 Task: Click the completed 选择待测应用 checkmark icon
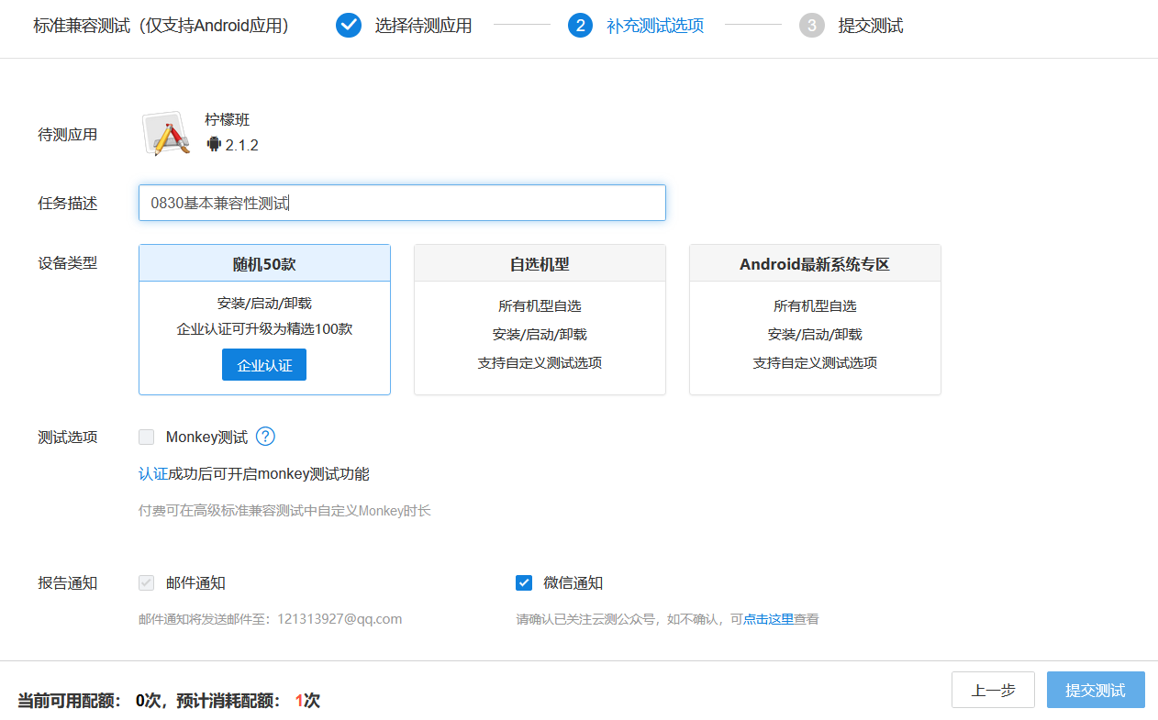pyautogui.click(x=349, y=25)
